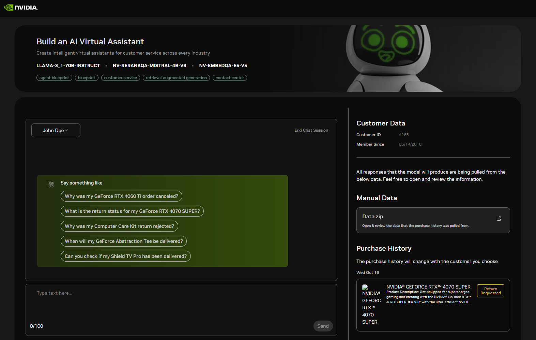Click the NV-EMBEDQA-E5-V5 model name
Image resolution: width=536 pixels, height=340 pixels.
[223, 65]
